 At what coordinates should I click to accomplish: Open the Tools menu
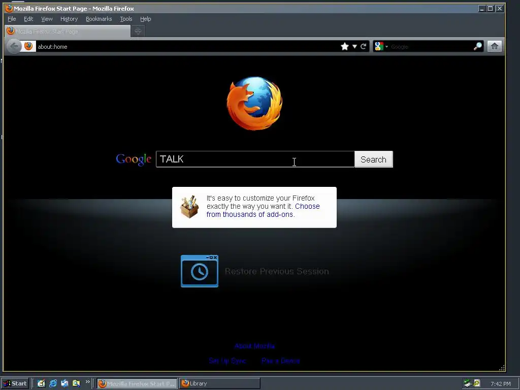tap(126, 19)
